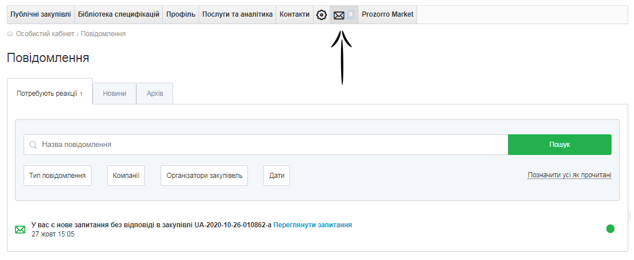Click the envelope messages icon in the top menu

point(339,15)
